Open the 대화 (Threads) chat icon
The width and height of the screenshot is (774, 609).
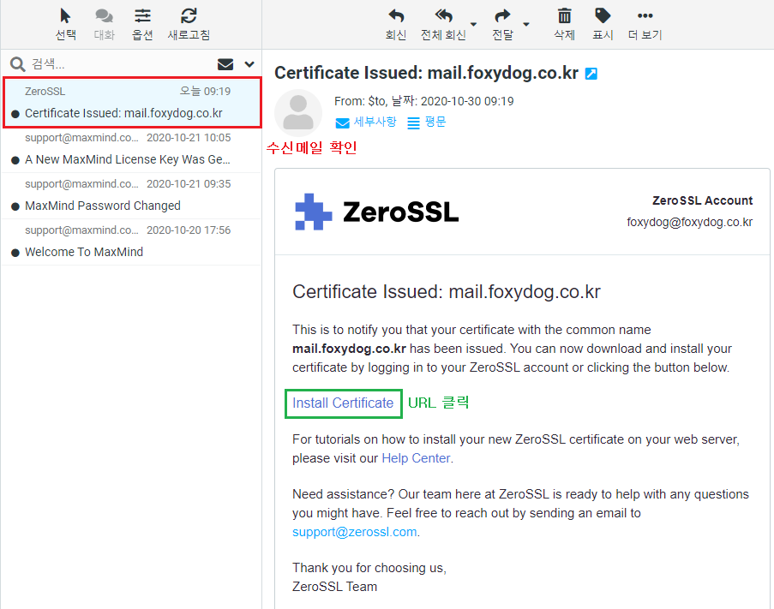pyautogui.click(x=105, y=16)
